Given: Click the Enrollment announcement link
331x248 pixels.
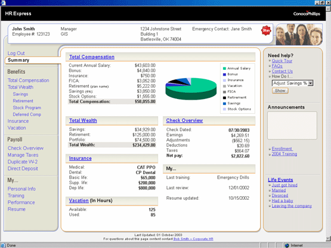Looking at the screenshot, I should [282, 149].
